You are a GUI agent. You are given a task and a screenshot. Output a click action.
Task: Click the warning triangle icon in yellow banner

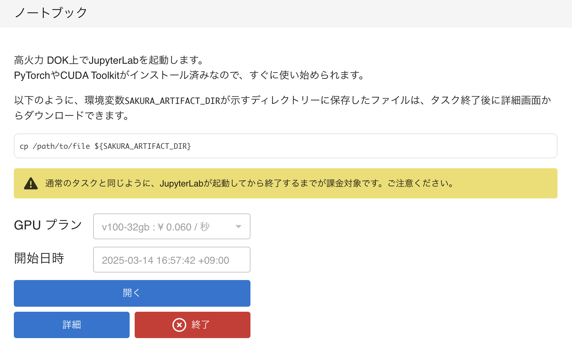(31, 183)
